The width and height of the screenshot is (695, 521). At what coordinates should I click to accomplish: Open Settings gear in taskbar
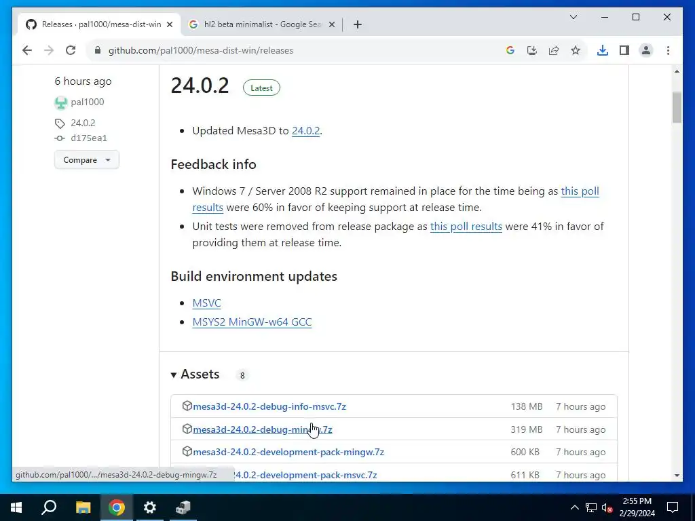click(150, 507)
